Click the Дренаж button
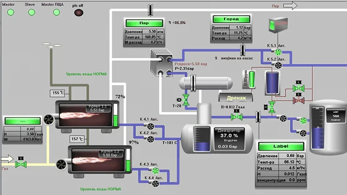The height and width of the screenshot is (195, 347). pos(236,97)
